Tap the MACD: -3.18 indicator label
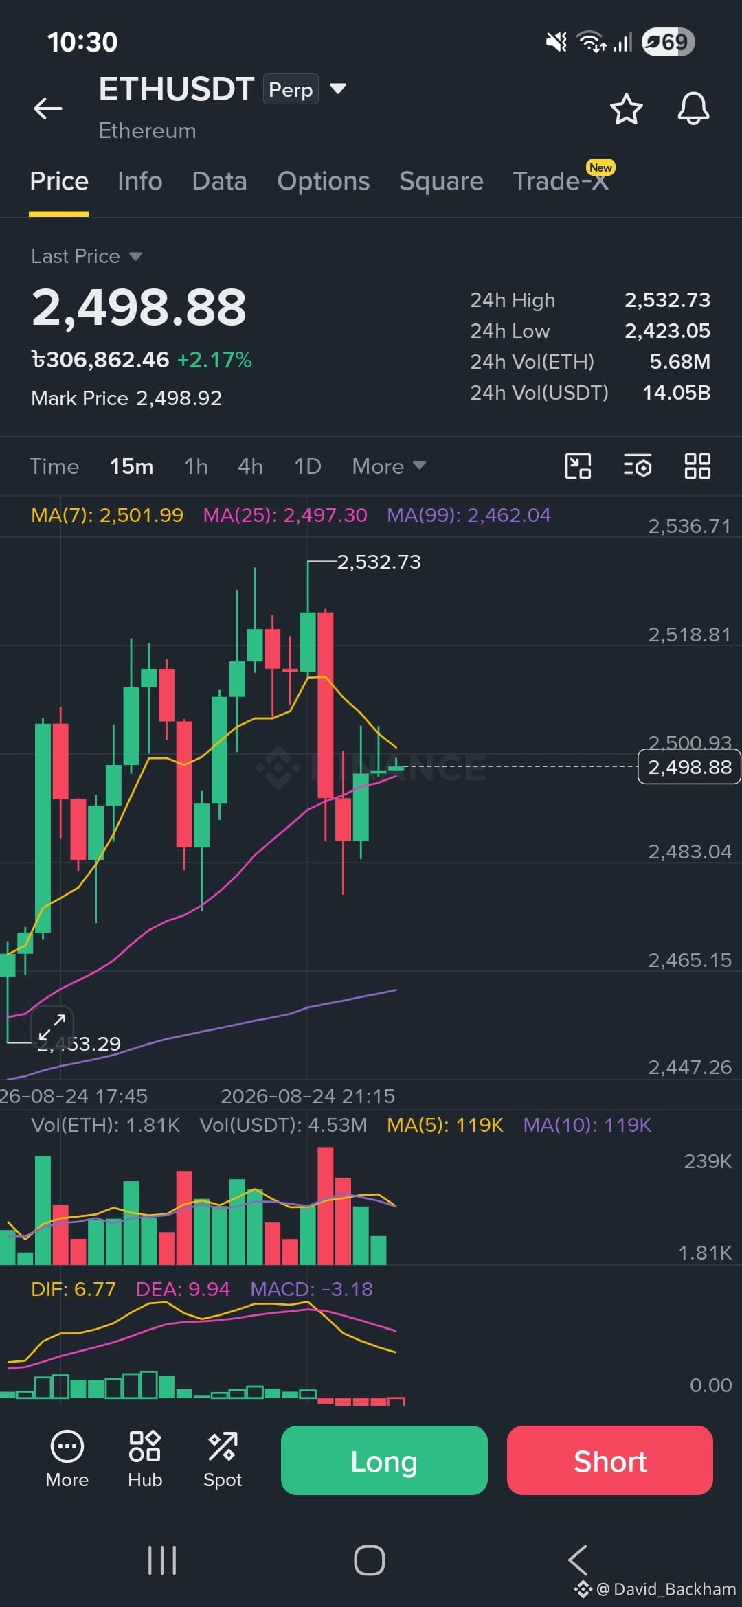This screenshot has width=742, height=1607. [x=312, y=1289]
